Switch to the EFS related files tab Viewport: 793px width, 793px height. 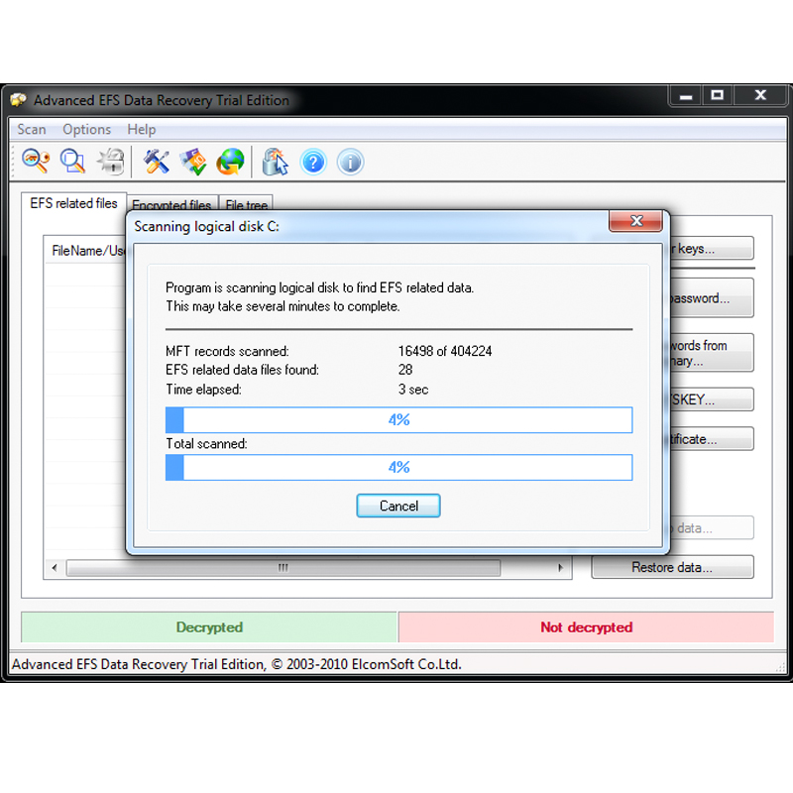click(x=73, y=203)
